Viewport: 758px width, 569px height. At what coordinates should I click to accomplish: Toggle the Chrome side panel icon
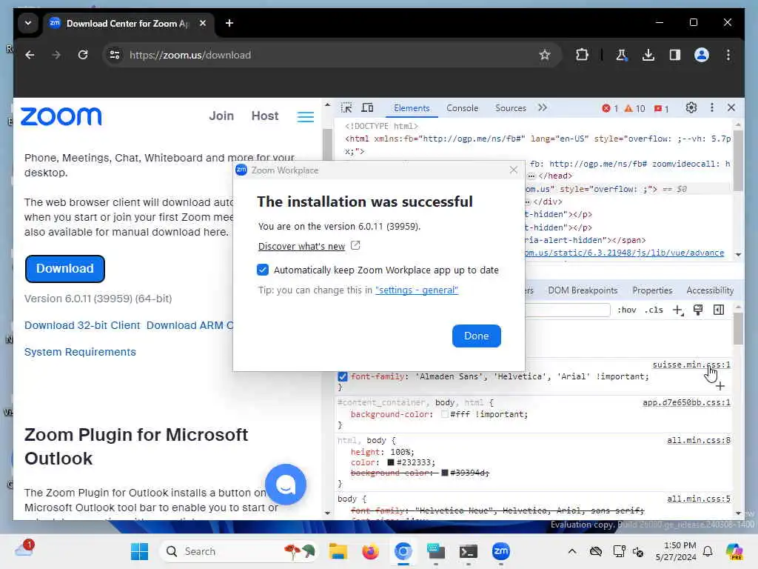[x=675, y=55]
